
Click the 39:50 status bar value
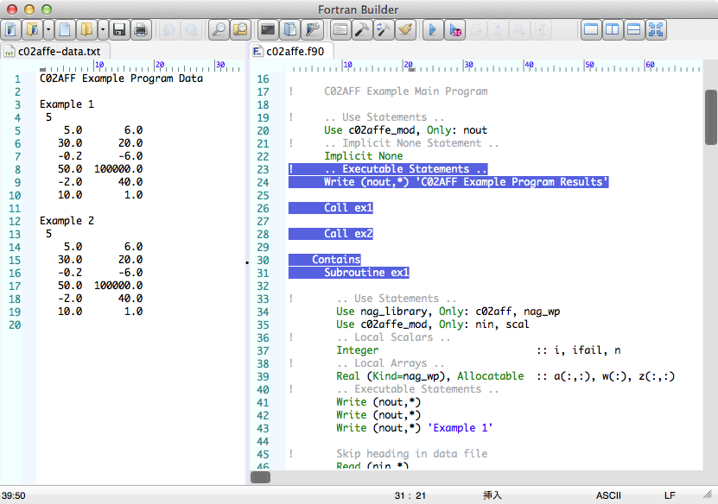[x=14, y=495]
